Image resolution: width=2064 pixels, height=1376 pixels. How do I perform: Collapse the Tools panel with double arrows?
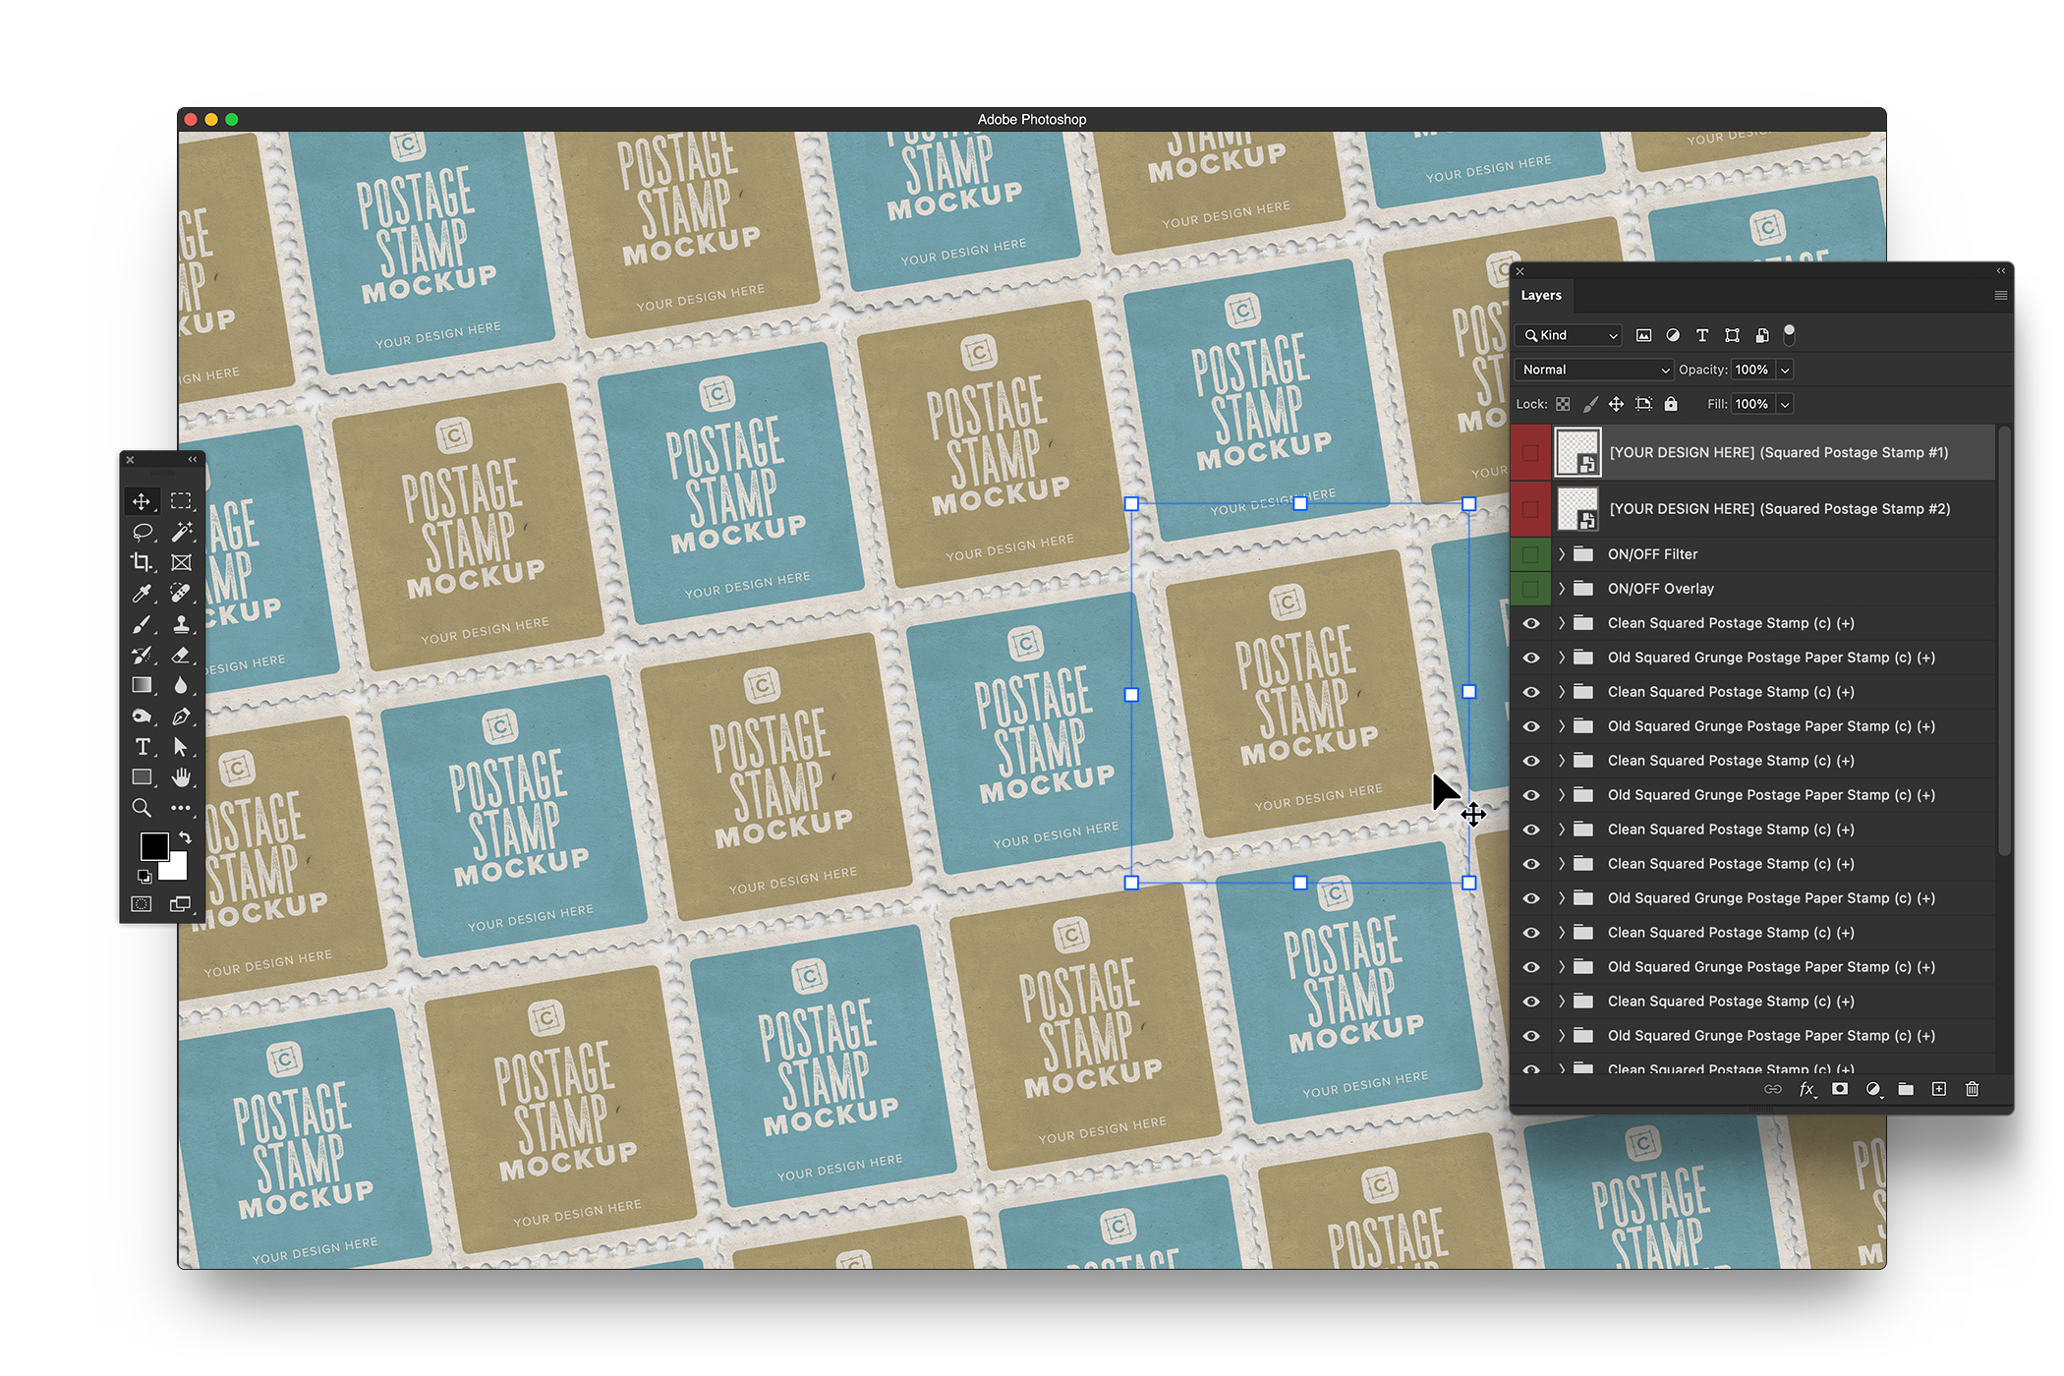pos(193,459)
